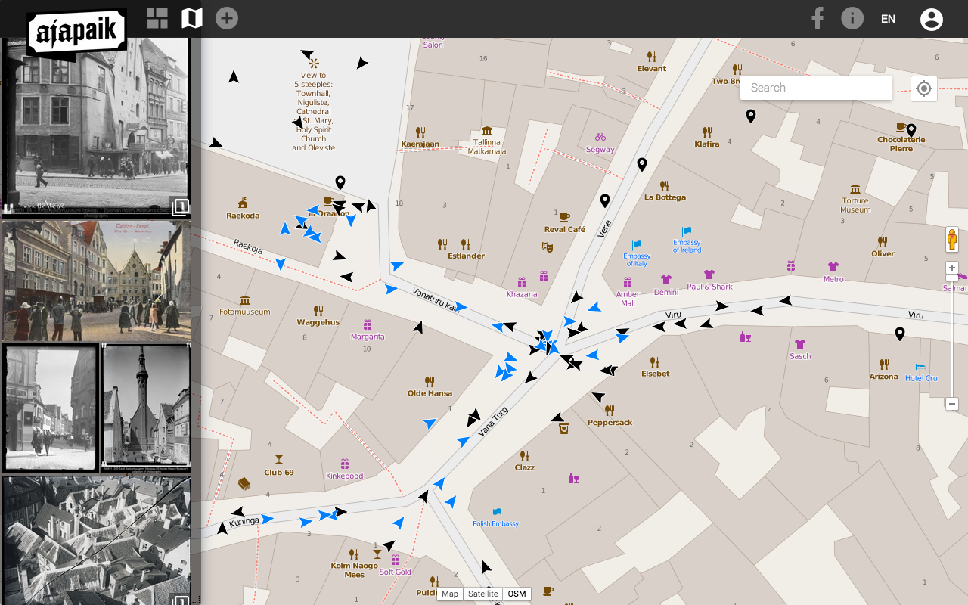968x605 pixels.
Task: Open the top street photo thumbnail
Action: pyautogui.click(x=96, y=127)
